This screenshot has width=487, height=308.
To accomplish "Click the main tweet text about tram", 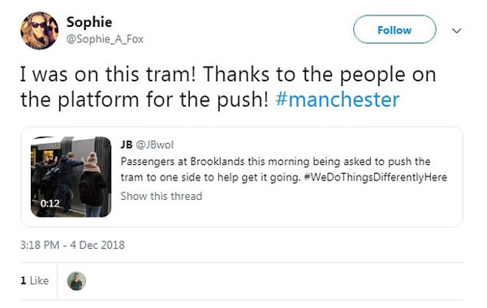I will [228, 87].
